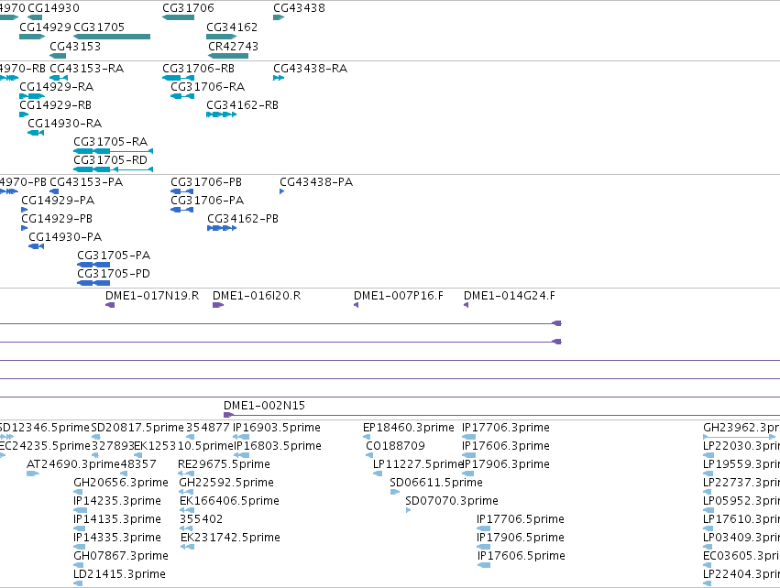Select transcript CG31706-RA
The width and height of the screenshot is (780, 588).
click(207, 86)
